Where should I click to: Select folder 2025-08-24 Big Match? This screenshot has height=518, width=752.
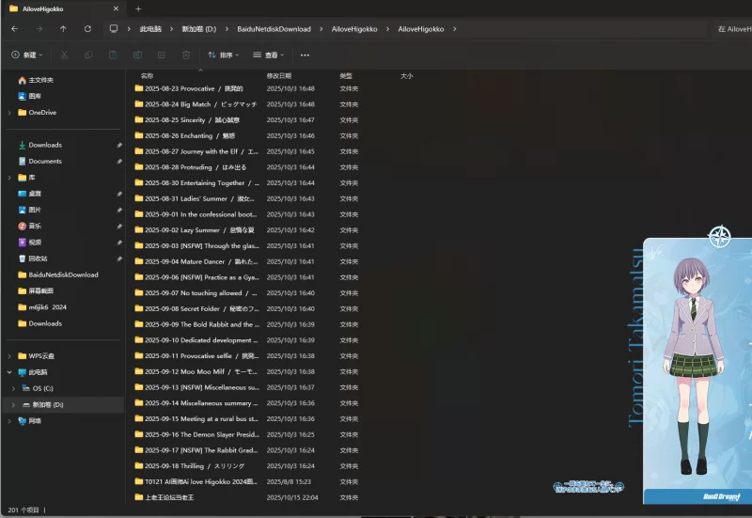246,104
